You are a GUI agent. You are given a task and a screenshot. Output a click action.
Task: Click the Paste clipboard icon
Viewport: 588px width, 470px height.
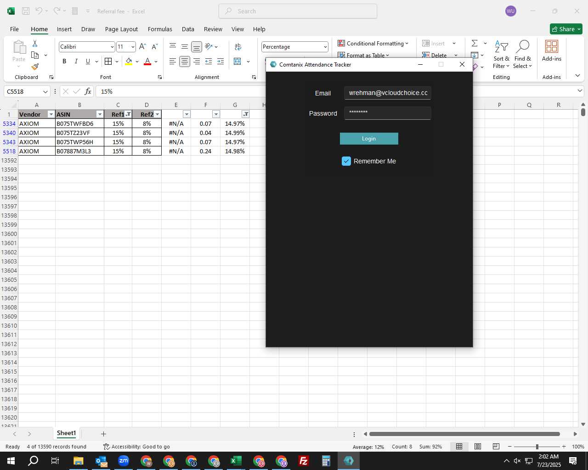(19, 48)
